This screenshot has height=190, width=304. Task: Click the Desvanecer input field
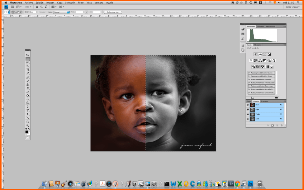coord(32,12)
